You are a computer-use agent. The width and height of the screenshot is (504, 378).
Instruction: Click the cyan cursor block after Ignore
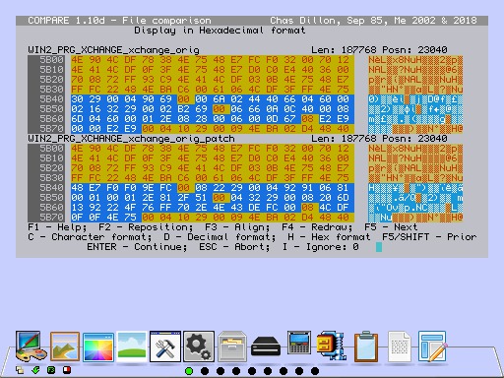(379, 247)
